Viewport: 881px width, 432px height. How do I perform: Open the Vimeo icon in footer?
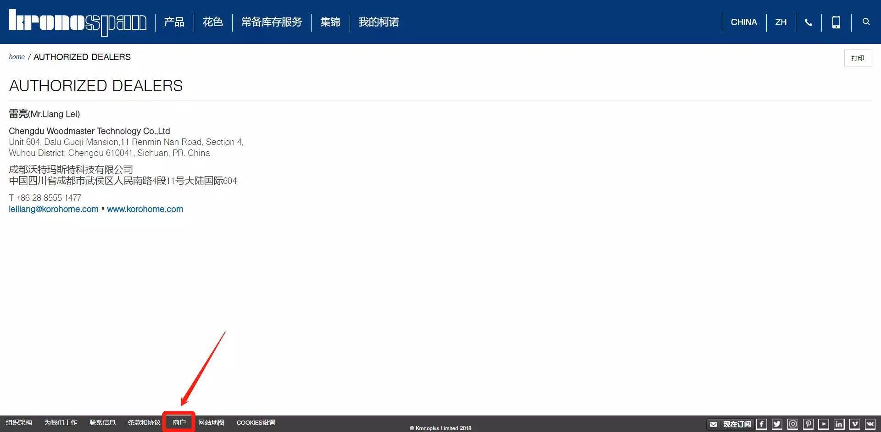coord(855,424)
